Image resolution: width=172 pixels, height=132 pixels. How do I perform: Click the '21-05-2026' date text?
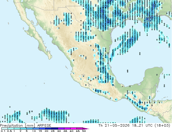pyautogui.click(x=117, y=126)
